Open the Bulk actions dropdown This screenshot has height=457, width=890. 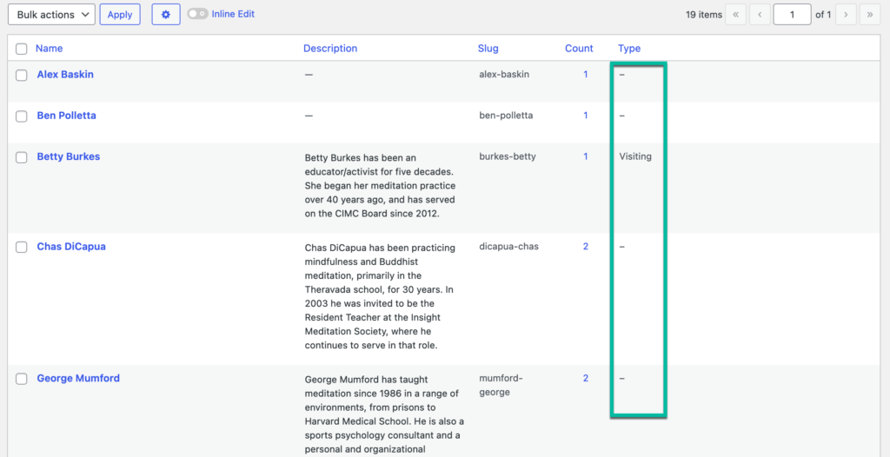[x=50, y=15]
